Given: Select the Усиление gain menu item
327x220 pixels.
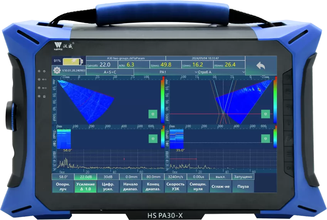Looking at the screenshot, I should coord(86,187).
